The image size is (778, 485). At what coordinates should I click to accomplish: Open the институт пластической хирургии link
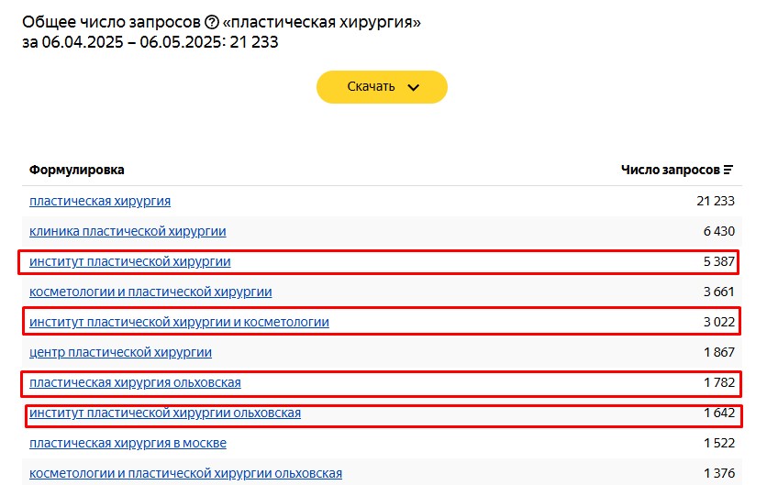[130, 261]
